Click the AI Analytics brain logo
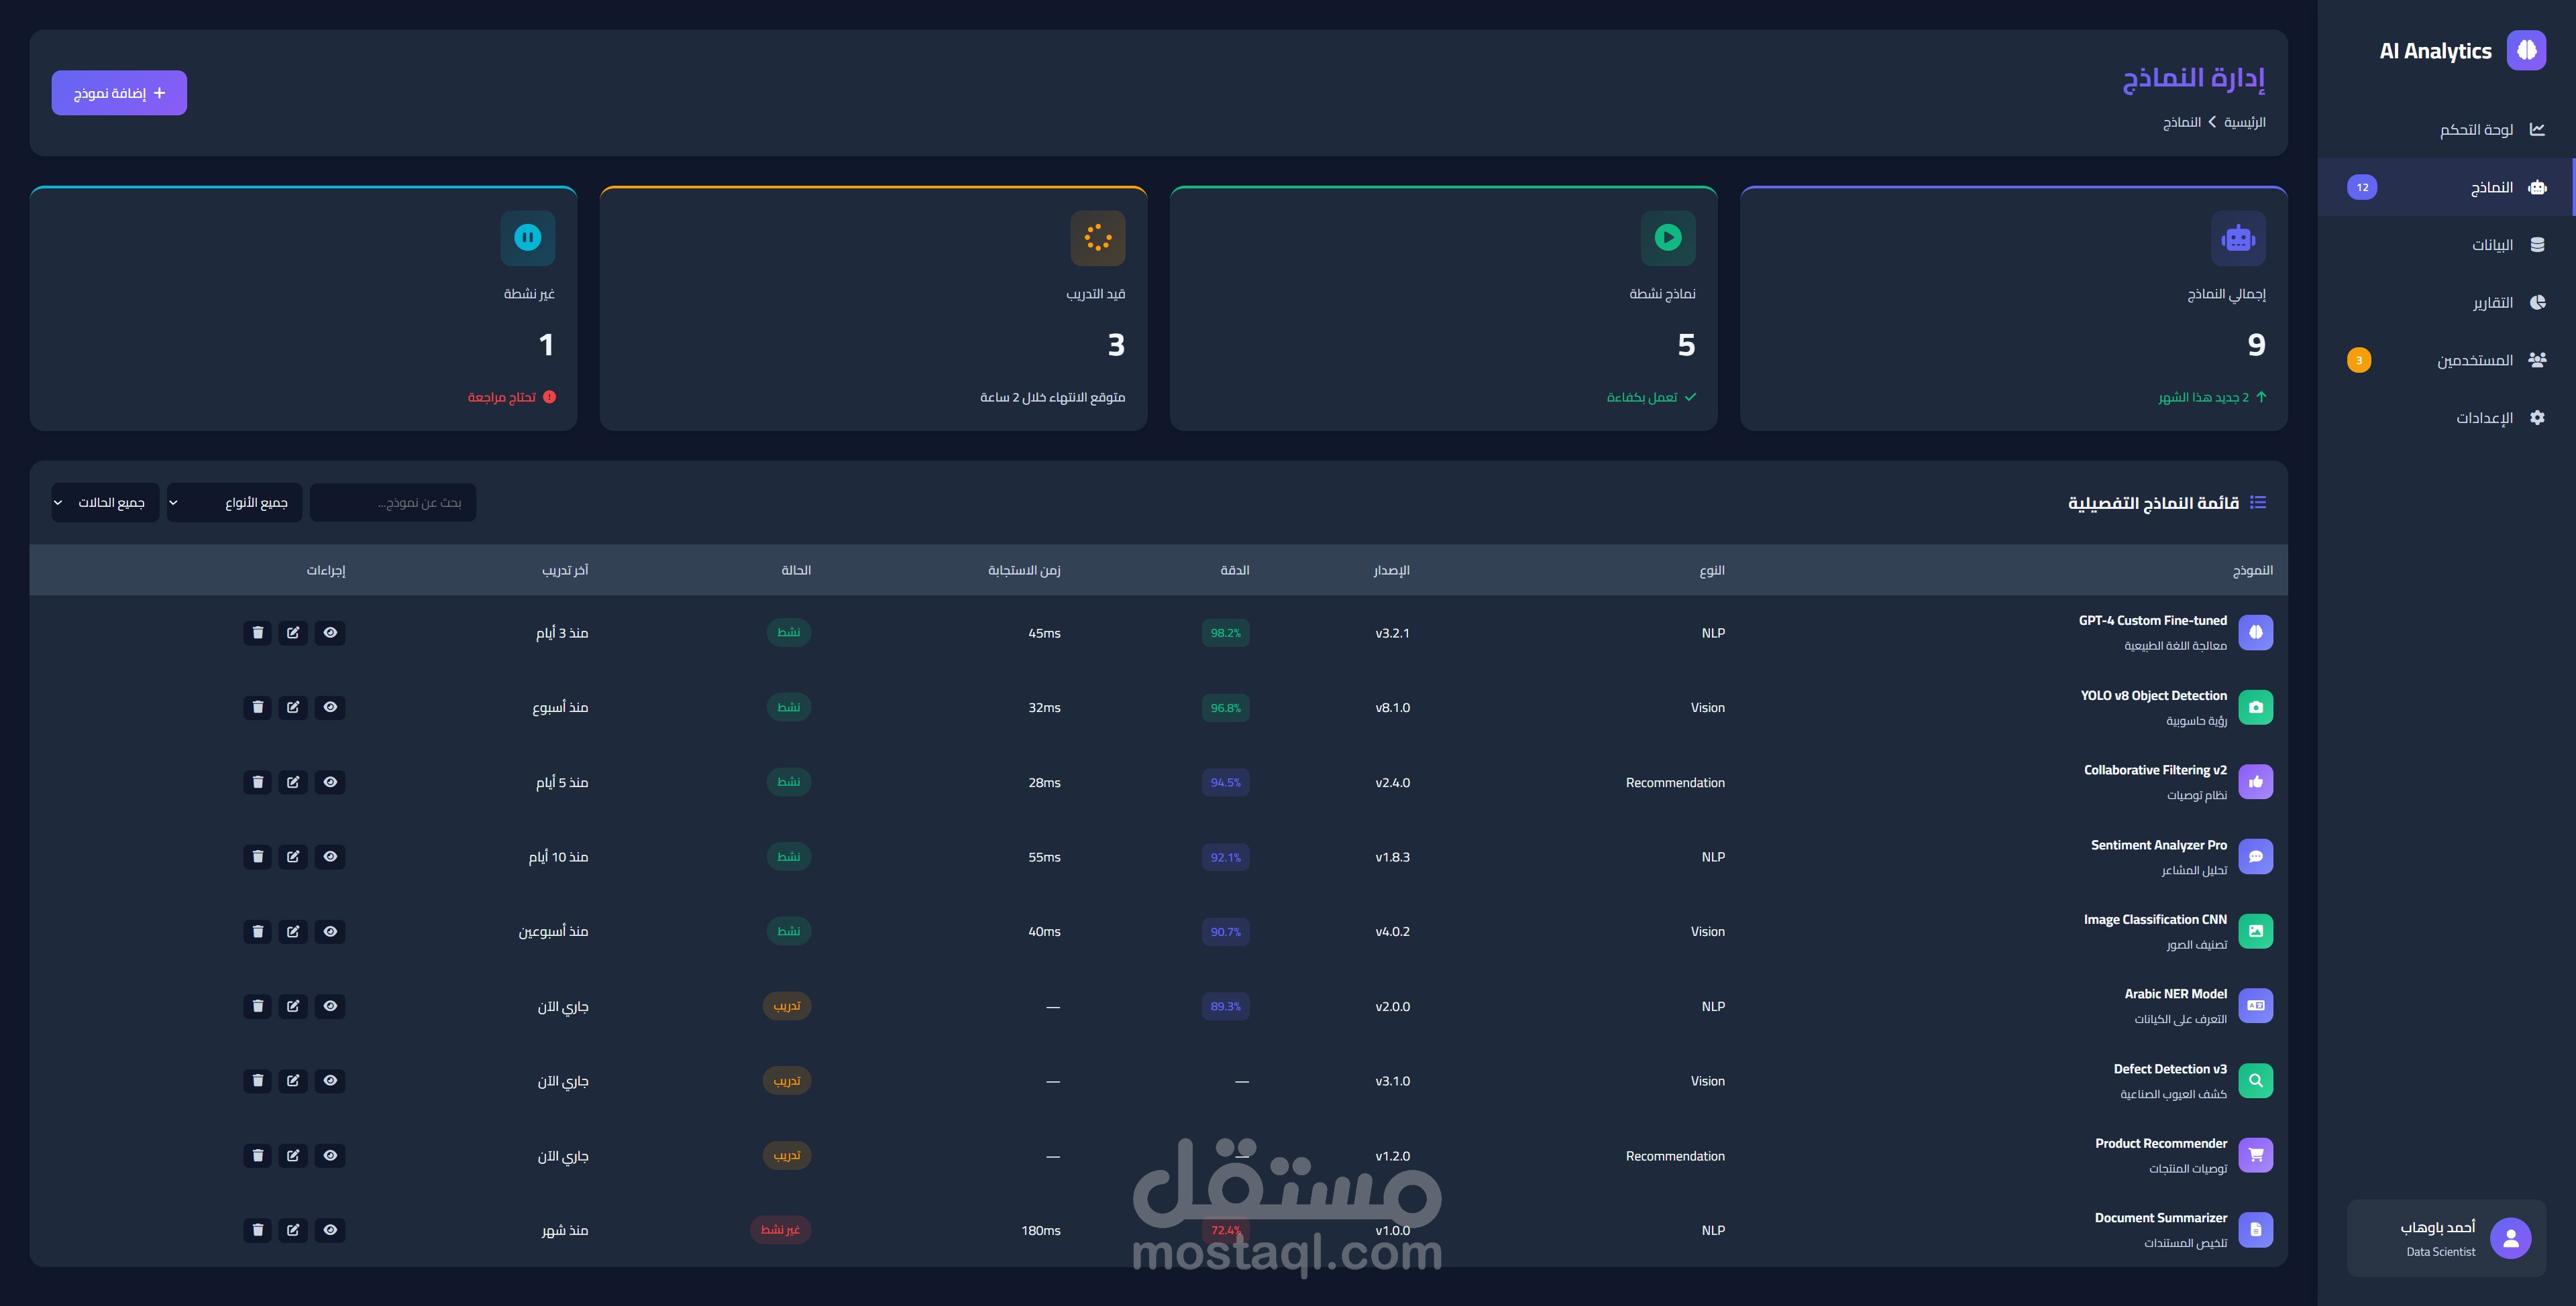Image resolution: width=2576 pixels, height=1306 pixels. [2526, 51]
